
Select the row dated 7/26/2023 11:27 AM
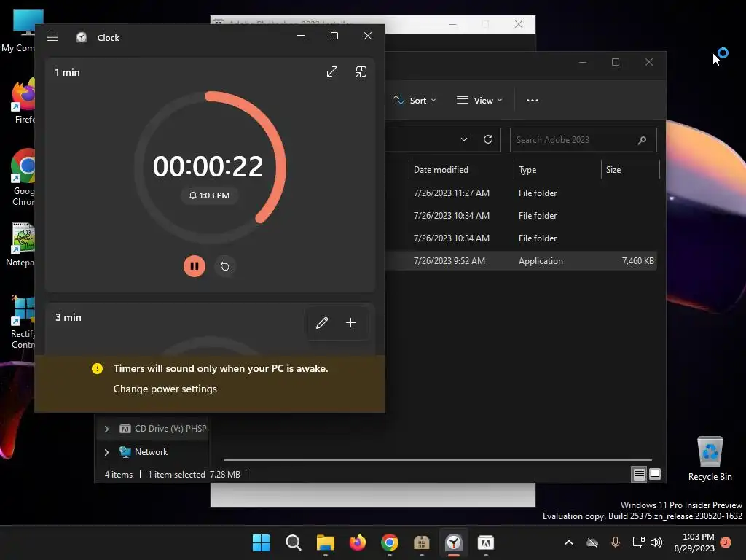pos(521,192)
